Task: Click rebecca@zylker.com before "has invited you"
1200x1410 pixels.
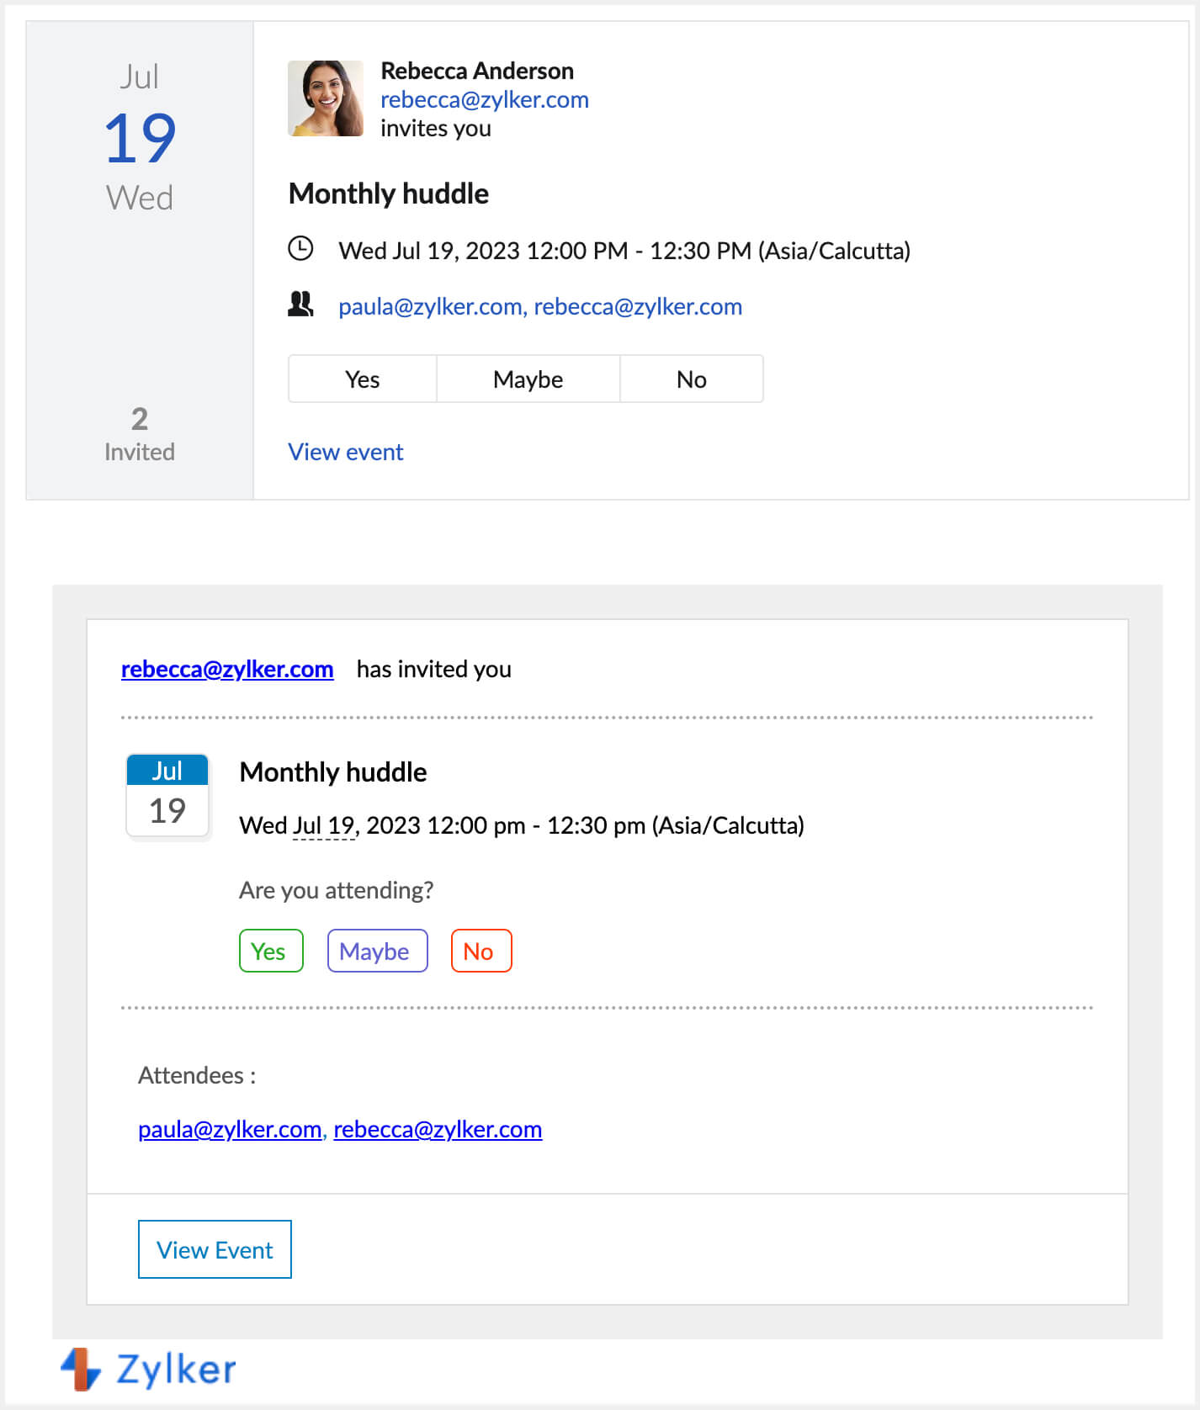Action: coord(227,669)
